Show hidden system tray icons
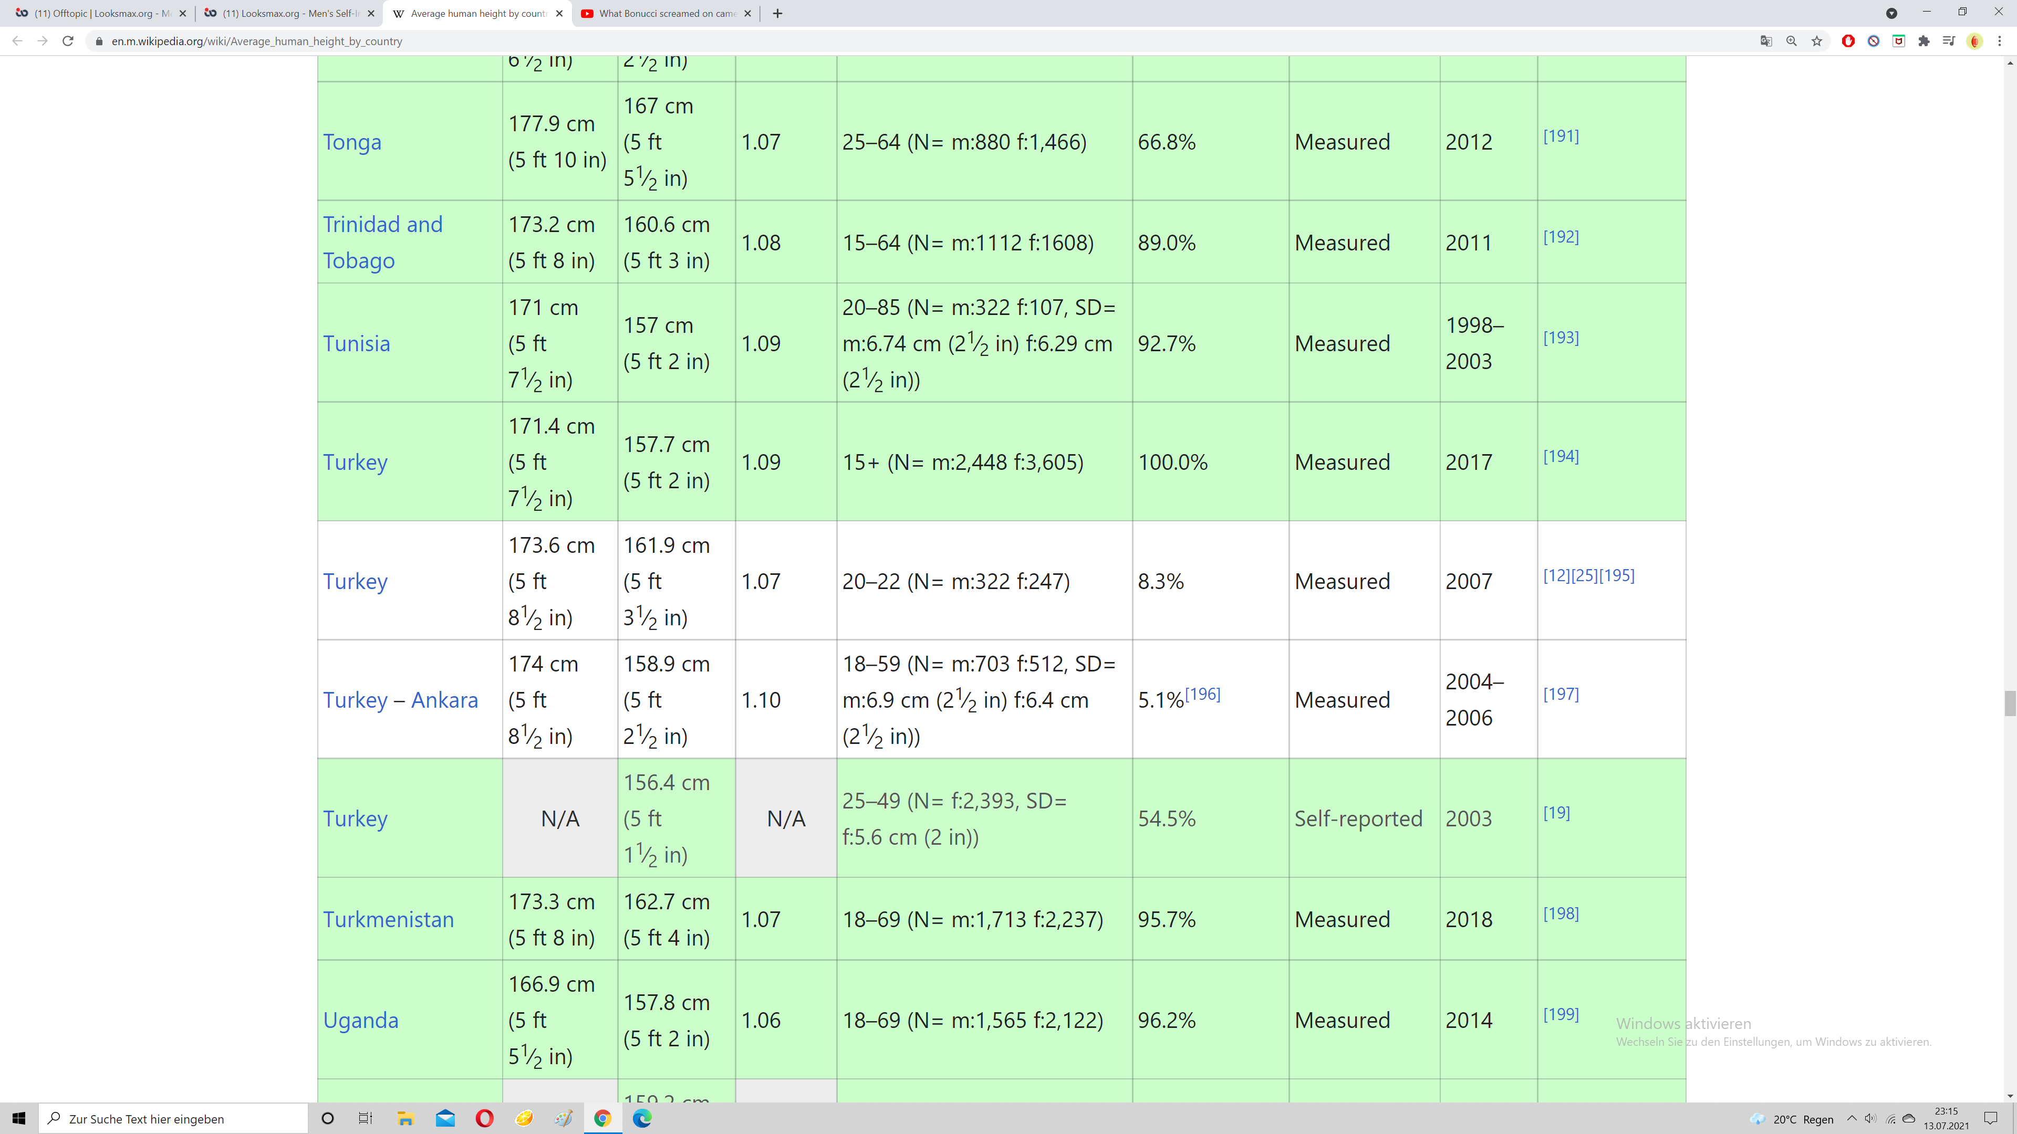The image size is (2017, 1134). (1851, 1118)
